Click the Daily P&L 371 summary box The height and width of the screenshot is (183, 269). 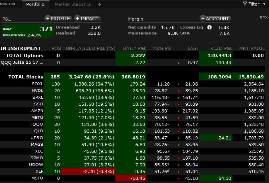tap(28, 31)
